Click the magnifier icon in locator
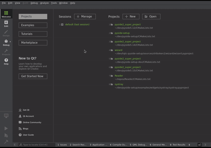The height and width of the screenshot is (148, 211). (21, 145)
